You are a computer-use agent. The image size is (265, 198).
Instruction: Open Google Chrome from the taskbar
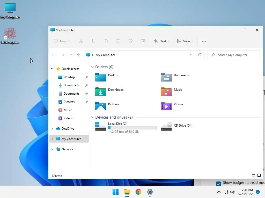tap(138, 192)
